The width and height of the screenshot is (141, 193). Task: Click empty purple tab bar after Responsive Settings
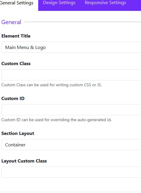[x=134, y=5]
